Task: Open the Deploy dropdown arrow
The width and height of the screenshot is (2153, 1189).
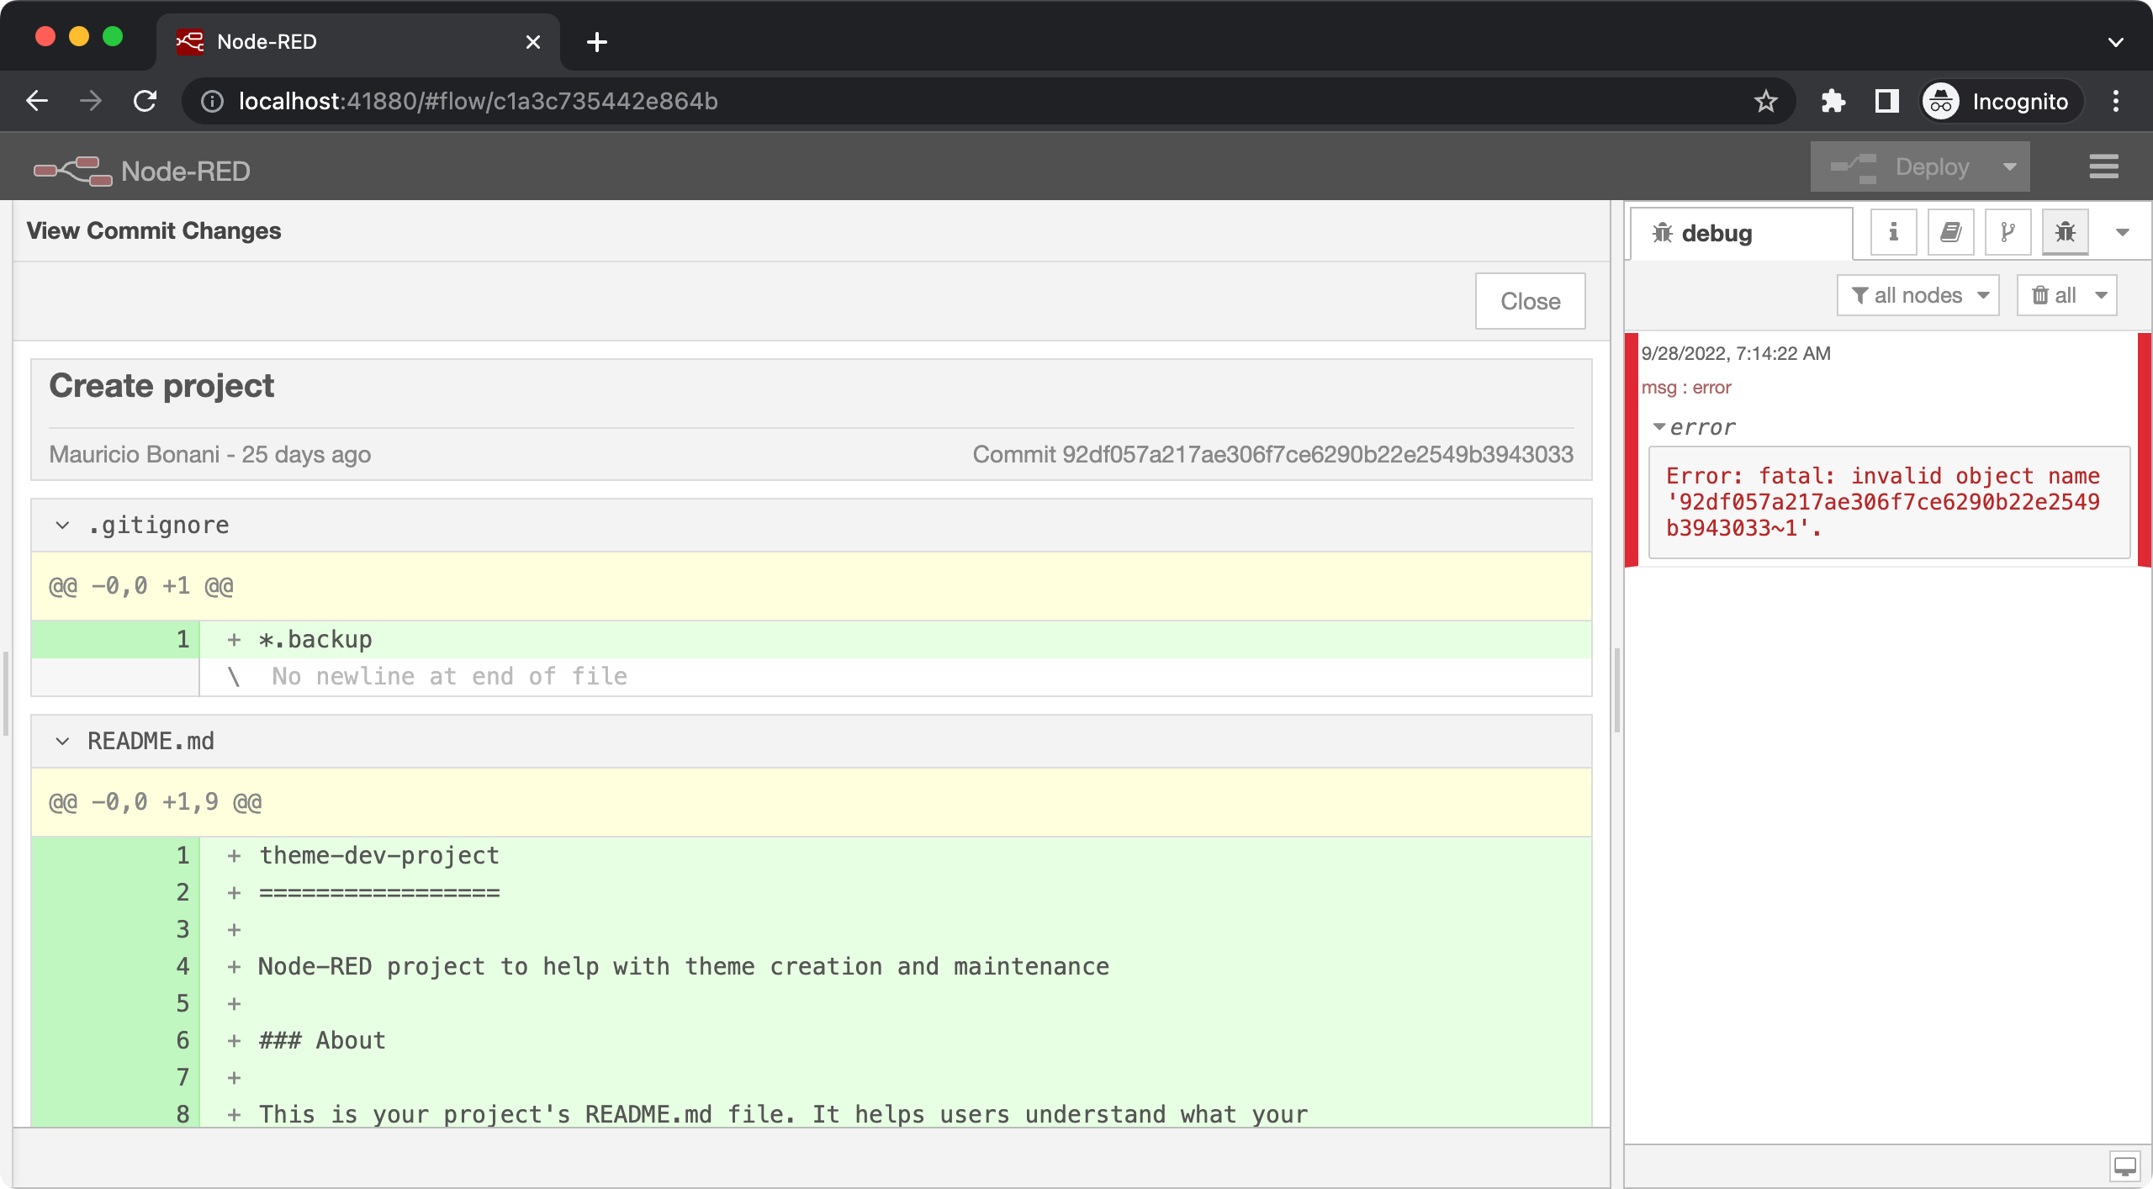Action: [2011, 166]
